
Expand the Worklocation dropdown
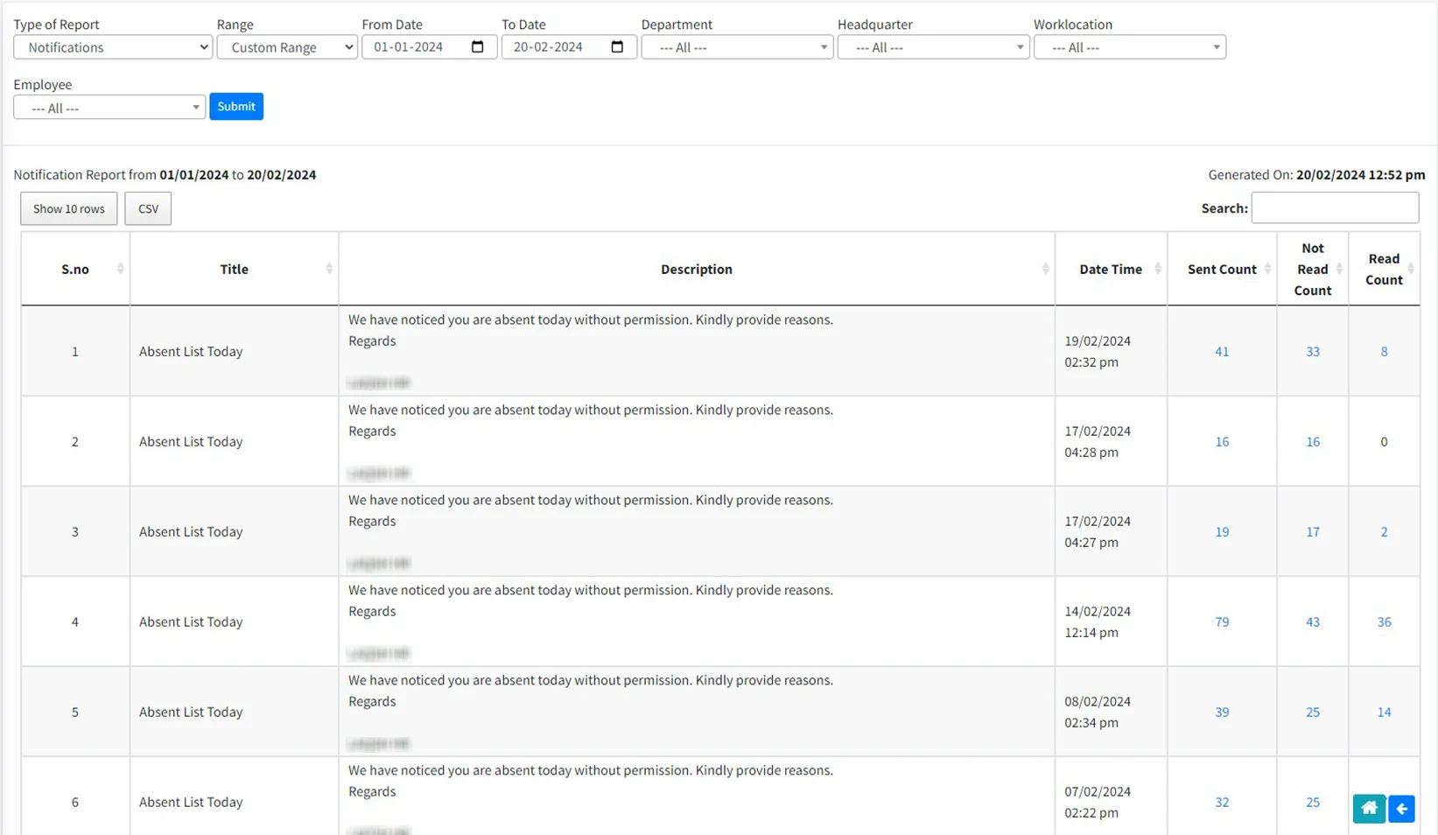pos(1129,47)
